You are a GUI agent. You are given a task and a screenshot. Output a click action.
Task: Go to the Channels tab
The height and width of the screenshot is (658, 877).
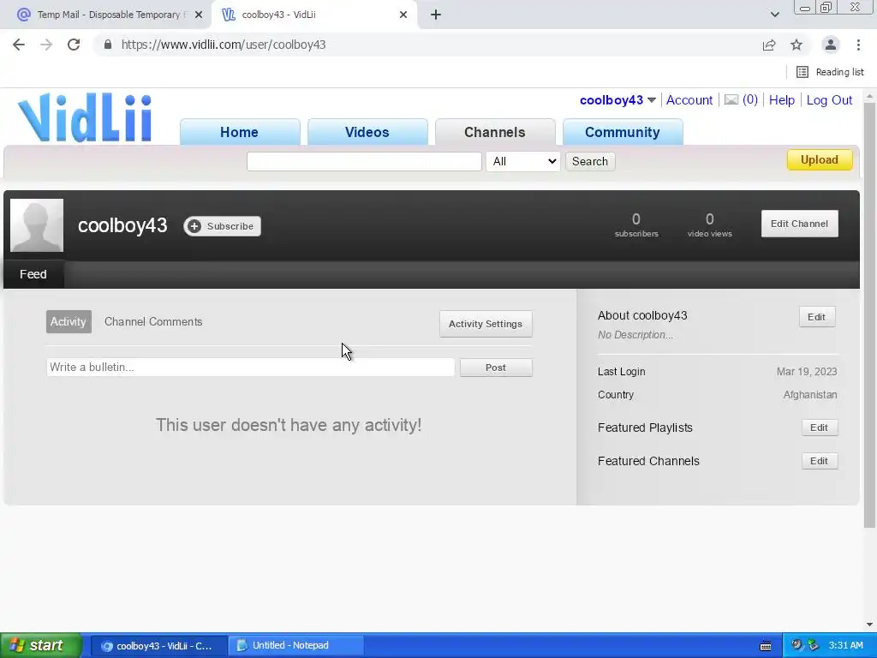[494, 132]
